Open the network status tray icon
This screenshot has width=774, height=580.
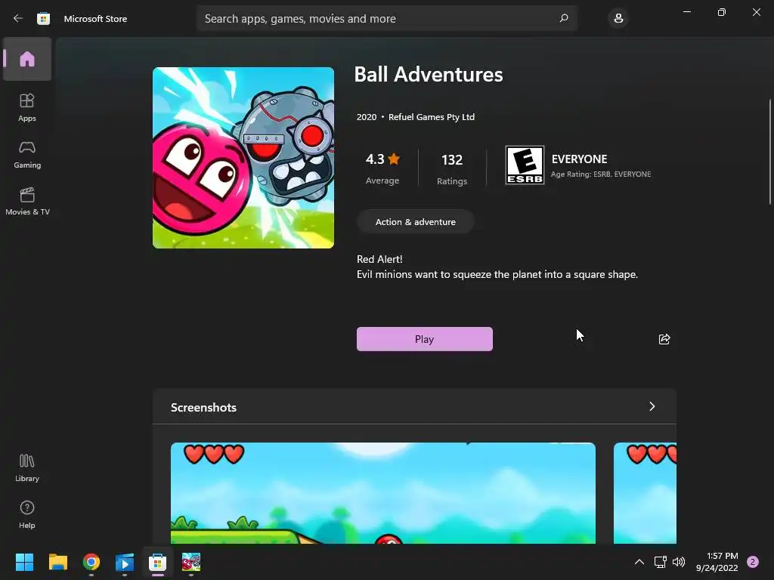tap(660, 562)
